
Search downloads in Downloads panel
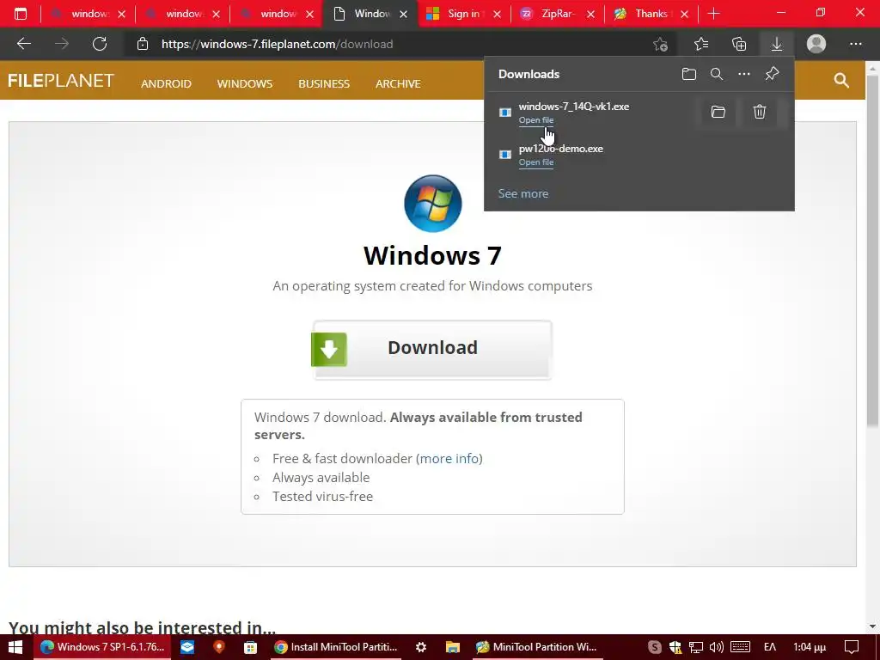717,74
